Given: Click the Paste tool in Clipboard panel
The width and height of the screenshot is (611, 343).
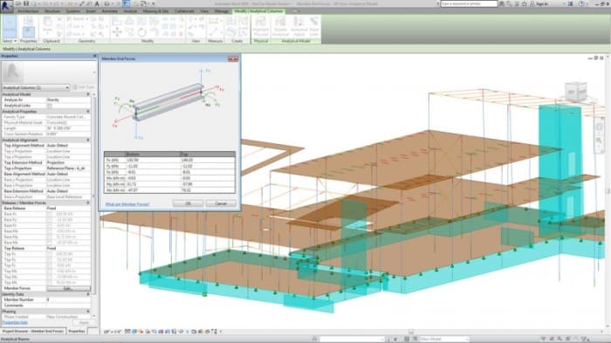Looking at the screenshot, I should (47, 25).
